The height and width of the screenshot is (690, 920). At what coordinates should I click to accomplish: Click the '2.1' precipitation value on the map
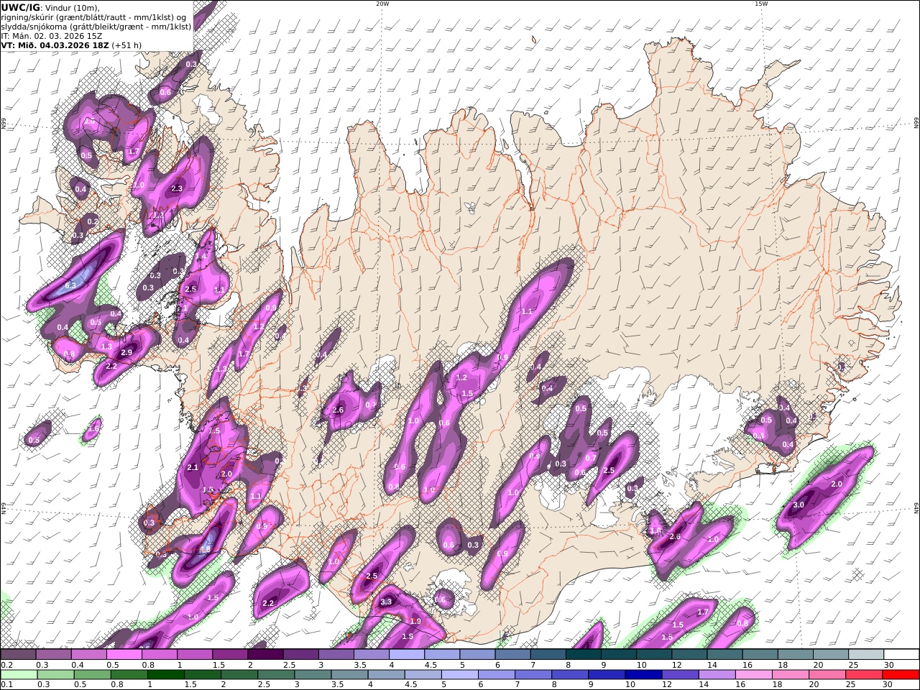point(192,467)
